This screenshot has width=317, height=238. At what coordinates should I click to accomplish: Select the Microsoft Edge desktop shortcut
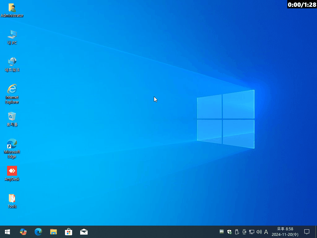pyautogui.click(x=12, y=148)
